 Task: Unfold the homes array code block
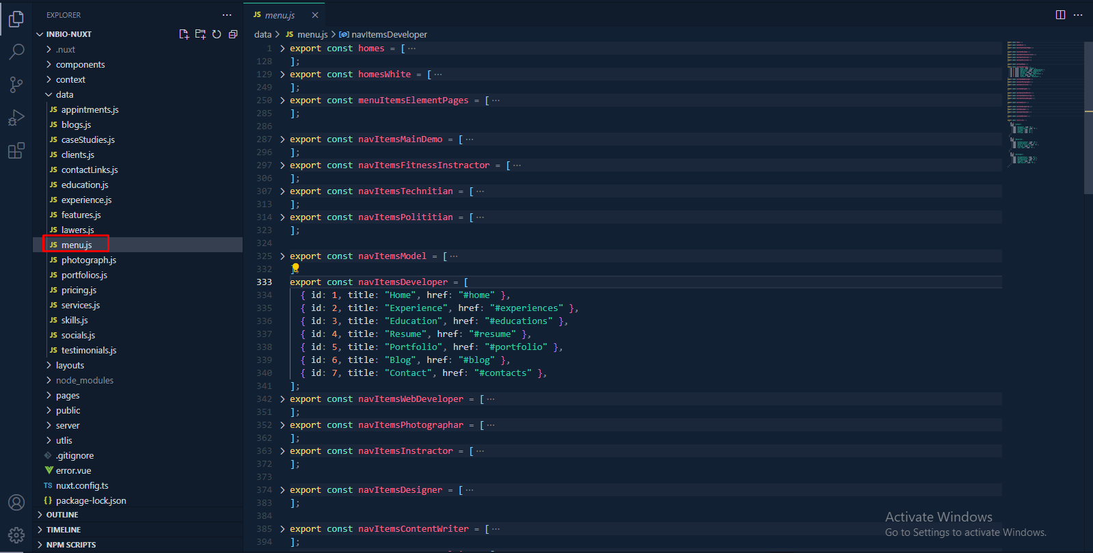(282, 49)
